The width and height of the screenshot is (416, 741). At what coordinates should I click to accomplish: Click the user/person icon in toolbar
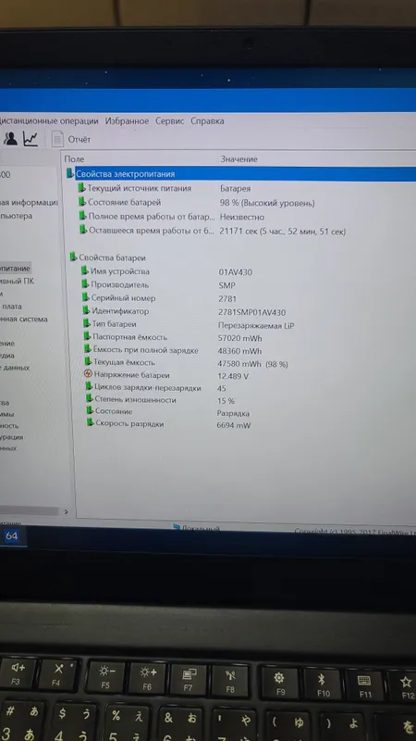10,139
